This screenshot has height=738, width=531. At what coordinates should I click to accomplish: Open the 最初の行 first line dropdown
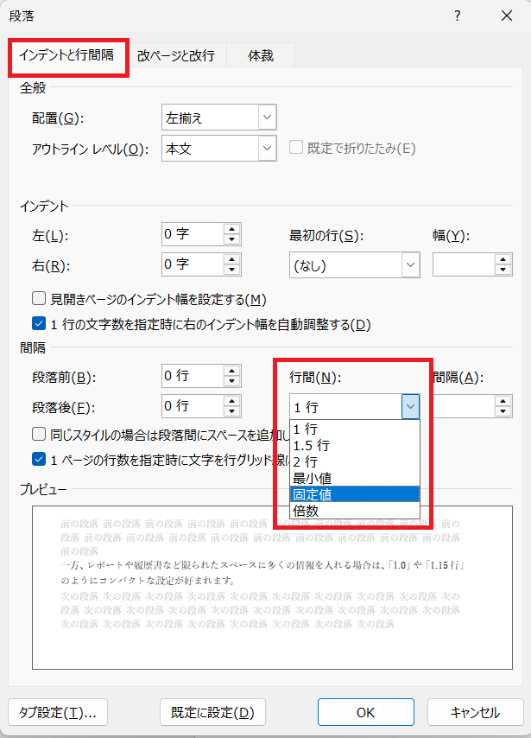coord(409,264)
